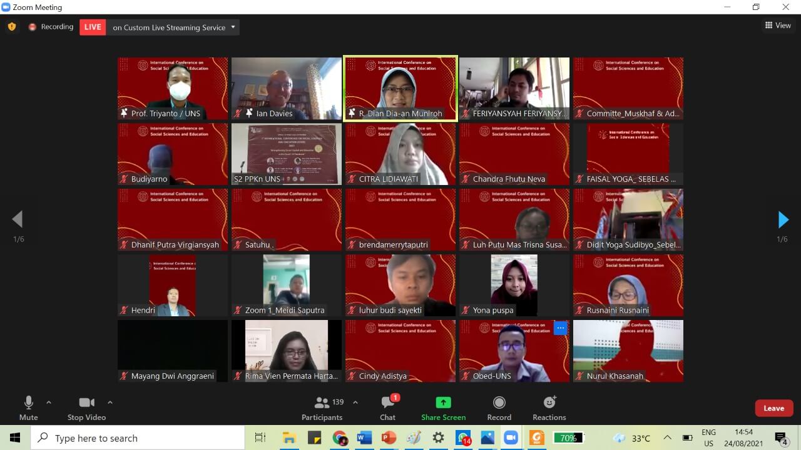801x450 pixels.
Task: Click the Record icon
Action: pyautogui.click(x=499, y=402)
